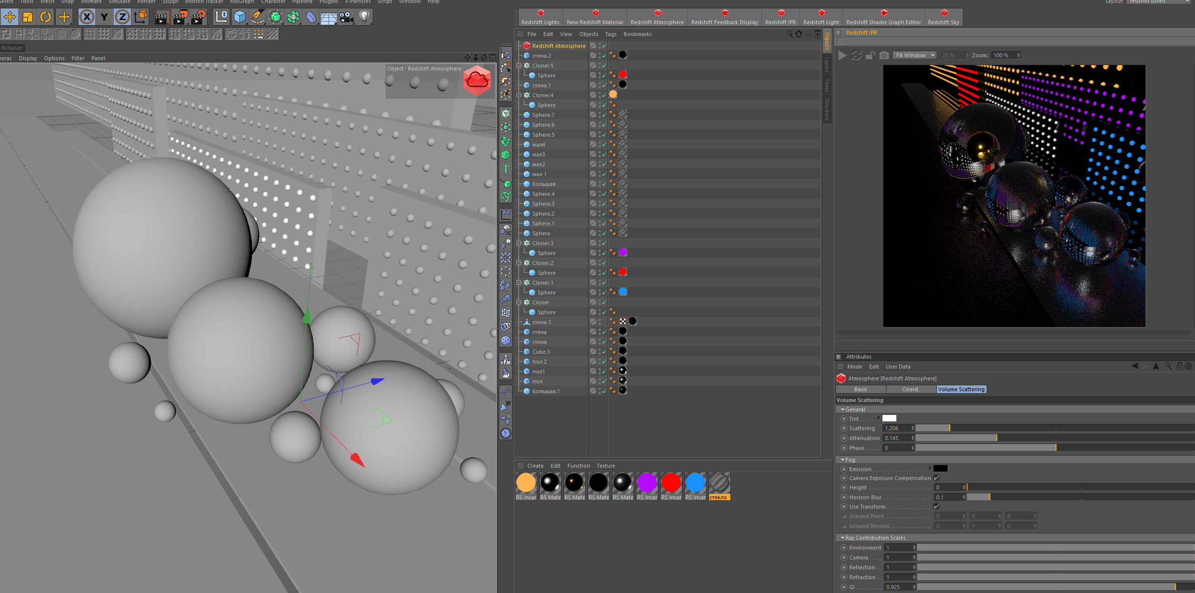Click the Redshift Atmosphere toolbar button
This screenshot has height=593, width=1195.
657,17
